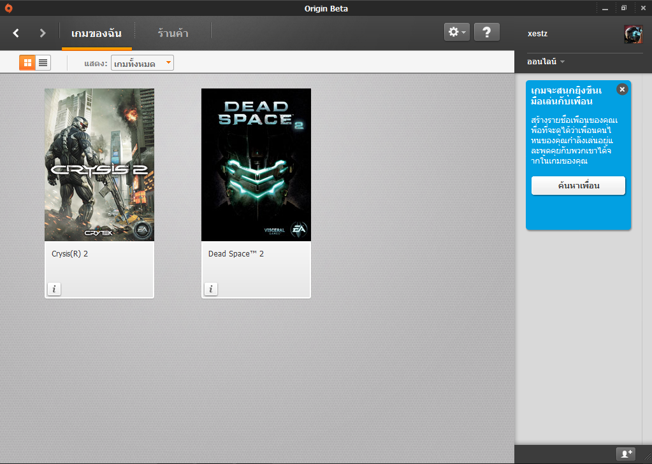
Task: Open the เกมทั้งหมด filter dropdown
Action: point(142,63)
